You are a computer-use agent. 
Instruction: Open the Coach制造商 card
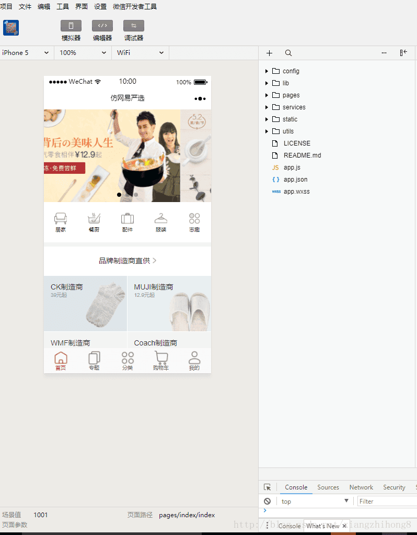point(169,340)
